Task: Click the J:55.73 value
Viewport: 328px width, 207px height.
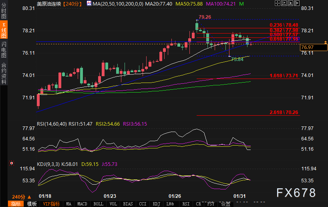Action: point(110,164)
